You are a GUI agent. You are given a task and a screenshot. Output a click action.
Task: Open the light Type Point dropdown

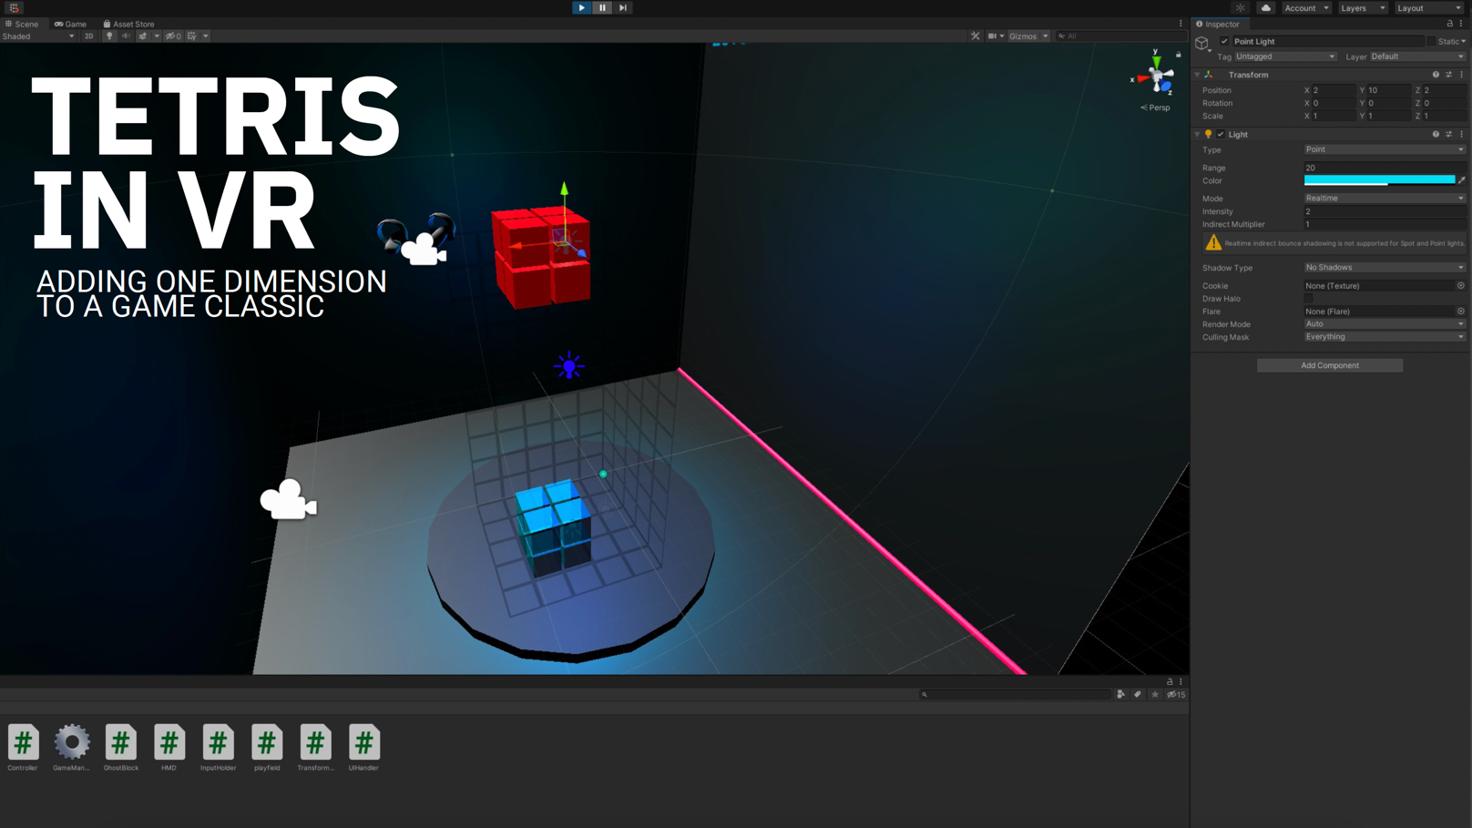1385,149
